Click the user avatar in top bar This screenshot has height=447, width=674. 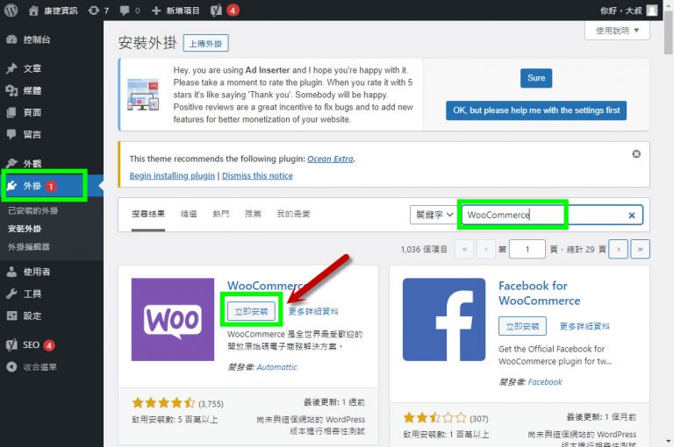pos(652,11)
